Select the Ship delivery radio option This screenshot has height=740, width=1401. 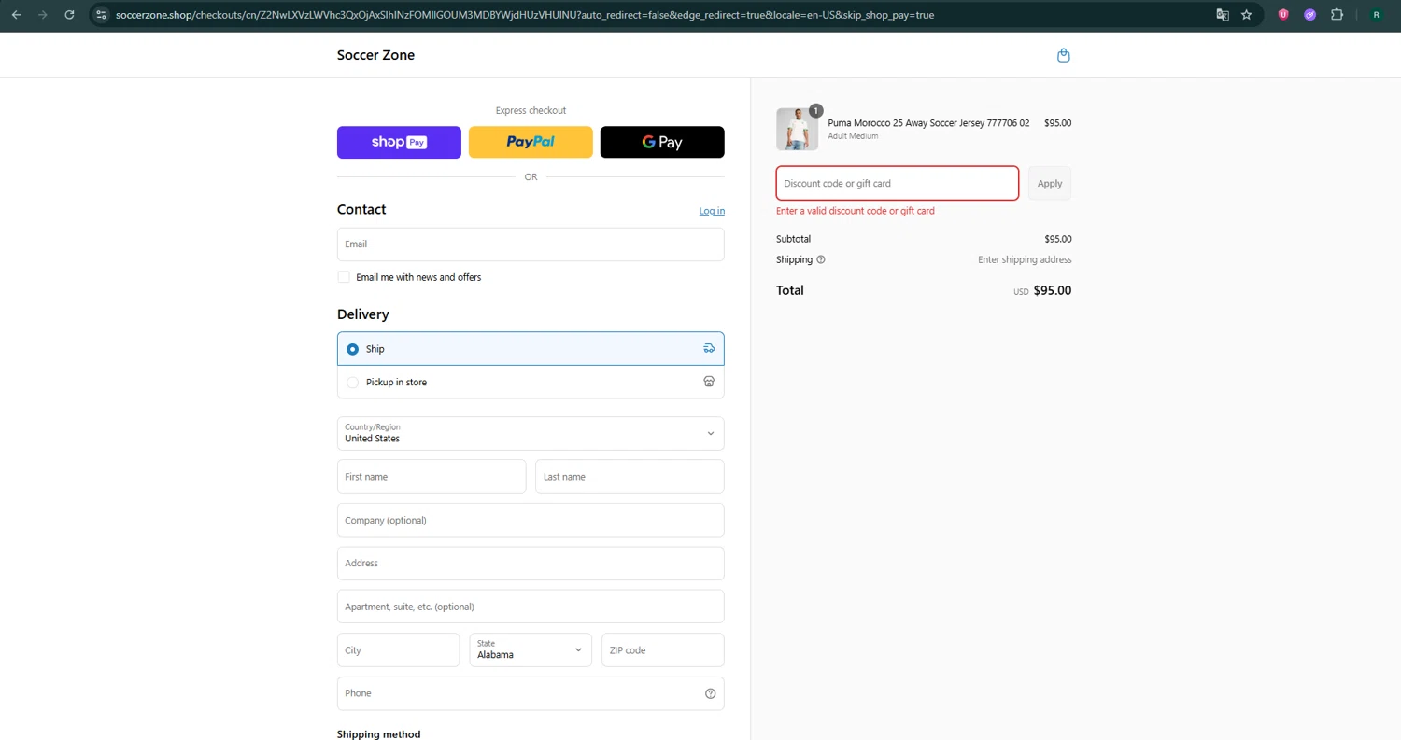pos(352,349)
